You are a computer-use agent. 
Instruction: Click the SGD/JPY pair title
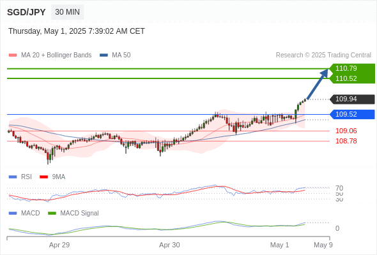(26, 12)
